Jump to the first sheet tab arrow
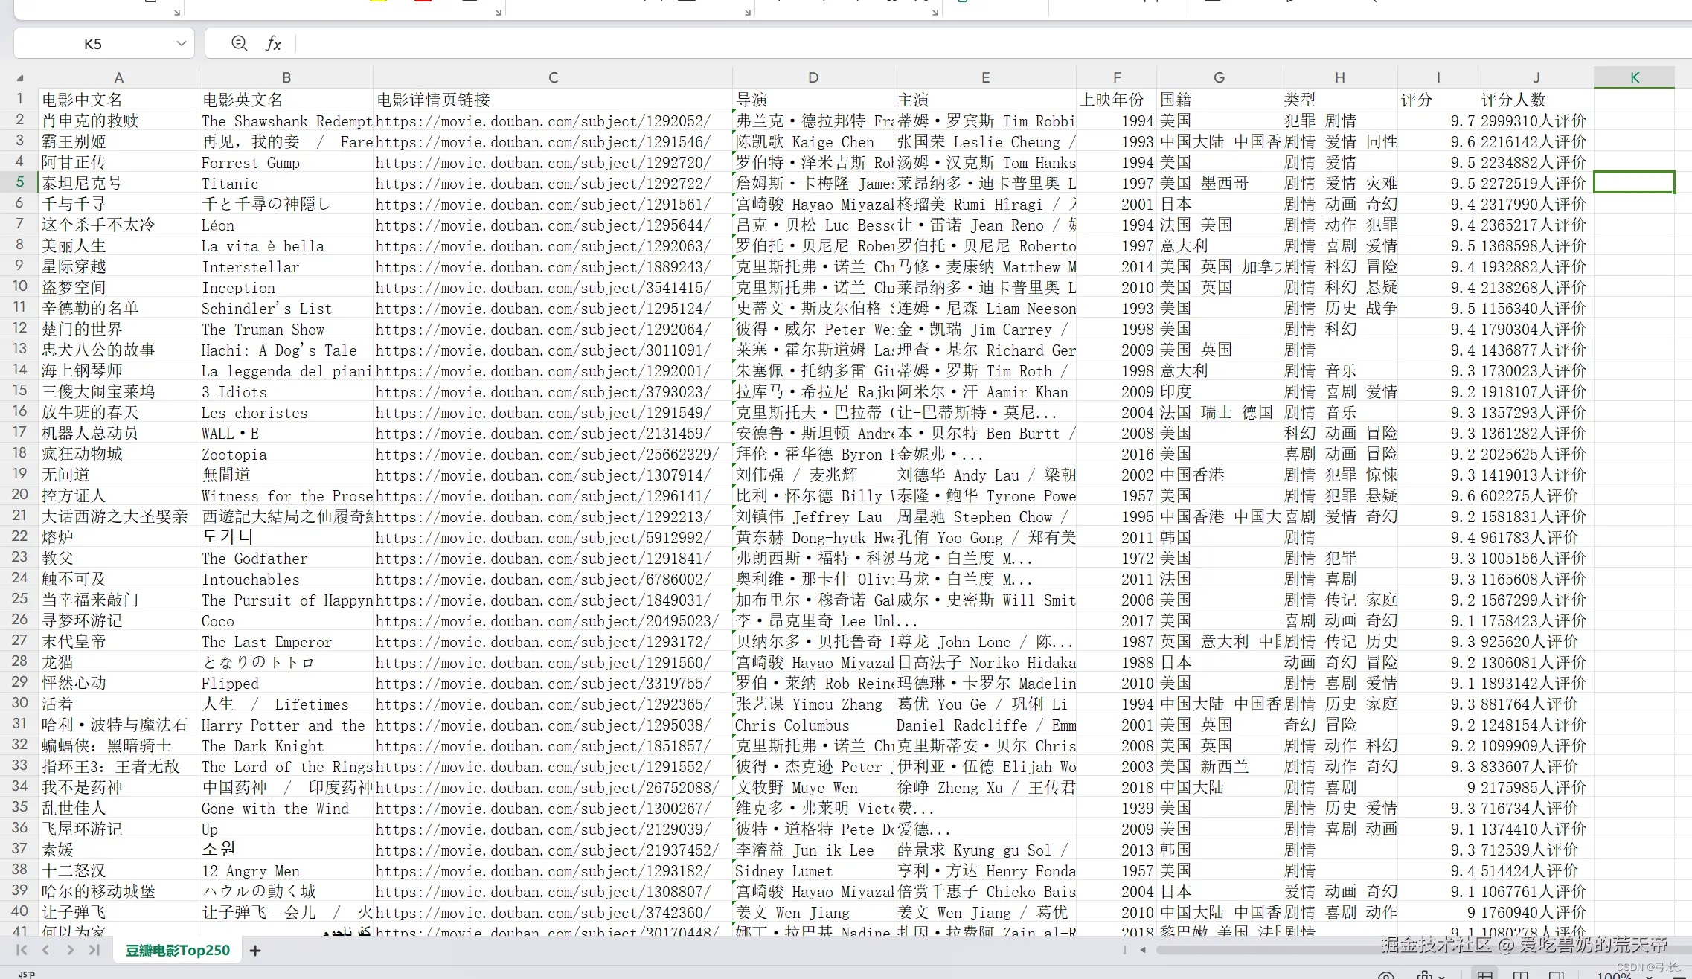Viewport: 1692px width, 979px height. (x=22, y=950)
